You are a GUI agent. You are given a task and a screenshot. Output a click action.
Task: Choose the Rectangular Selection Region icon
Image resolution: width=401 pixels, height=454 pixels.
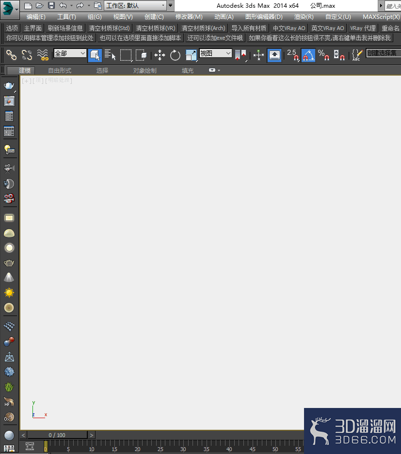[x=126, y=55]
